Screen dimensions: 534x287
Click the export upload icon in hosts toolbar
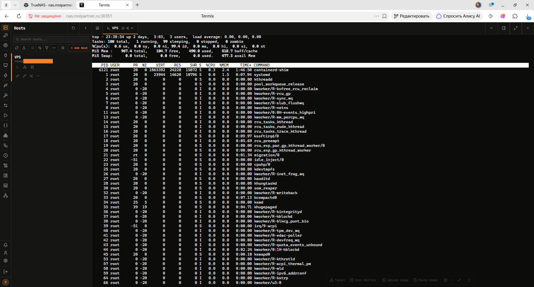click(x=24, y=48)
